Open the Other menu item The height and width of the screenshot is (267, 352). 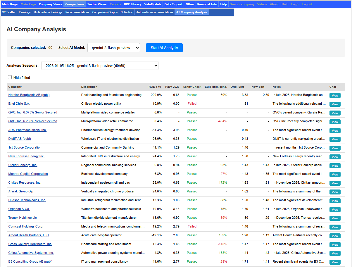pos(190,4)
